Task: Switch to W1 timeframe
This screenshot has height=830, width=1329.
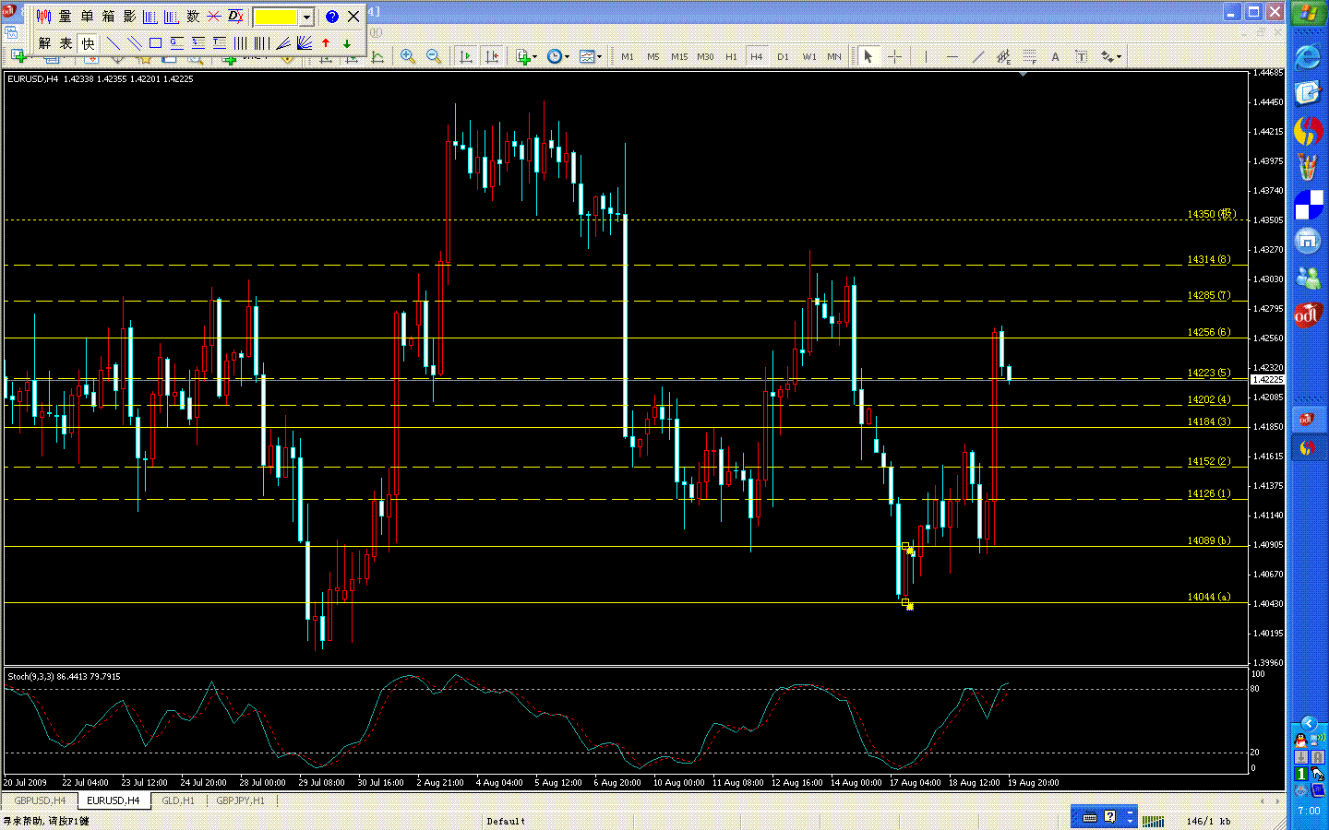Action: coord(808,56)
